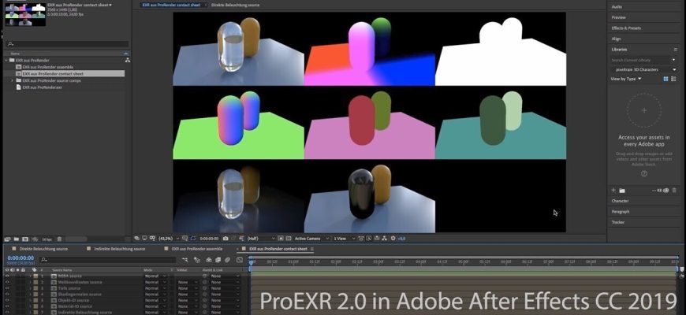Collapse the EXR aus ProRender folder
Image resolution: width=686 pixels, height=315 pixels.
pos(6,60)
